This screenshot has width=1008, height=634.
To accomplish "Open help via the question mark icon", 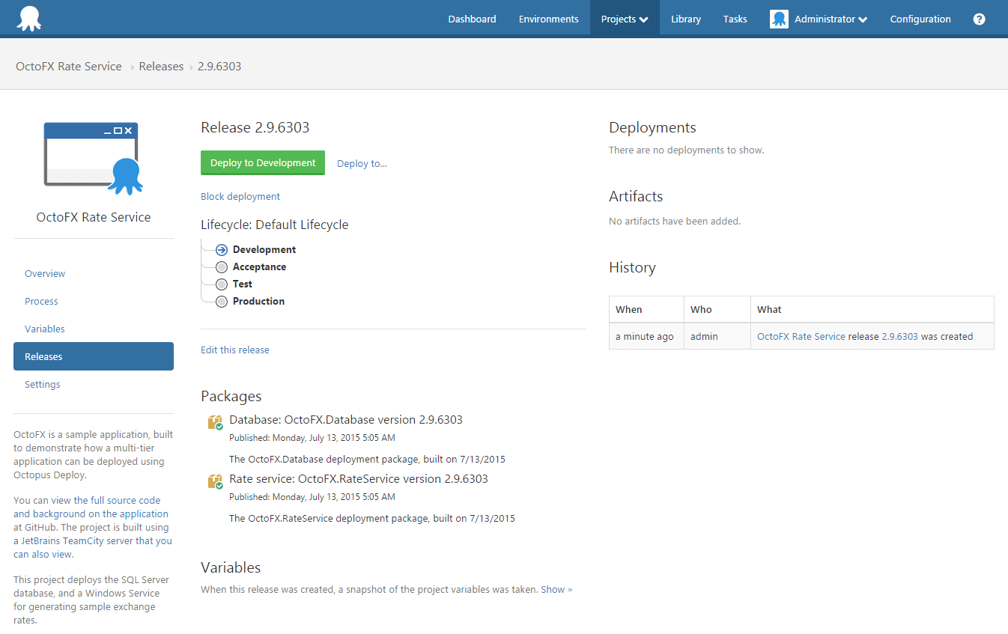I will point(979,19).
